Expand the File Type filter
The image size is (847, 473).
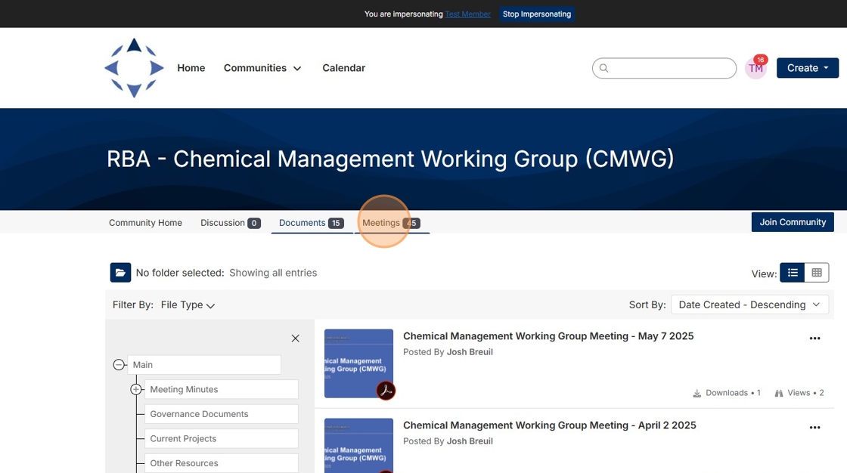188,305
